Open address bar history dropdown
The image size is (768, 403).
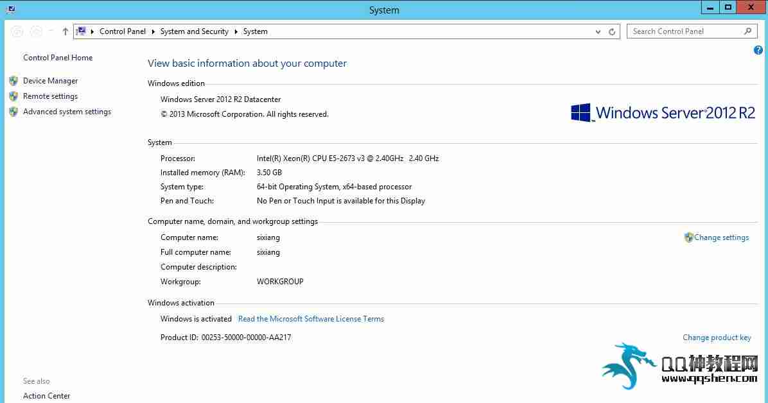[598, 32]
